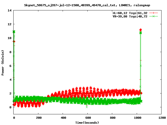
Task: Click the y-axis tick label 8
Action: [10, 52]
